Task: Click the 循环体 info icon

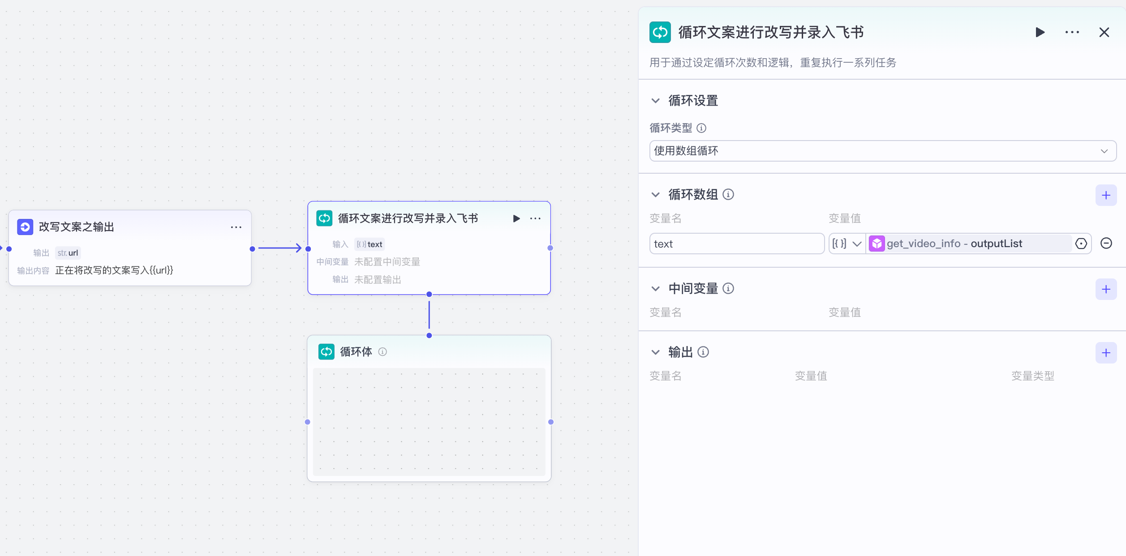Action: point(382,352)
